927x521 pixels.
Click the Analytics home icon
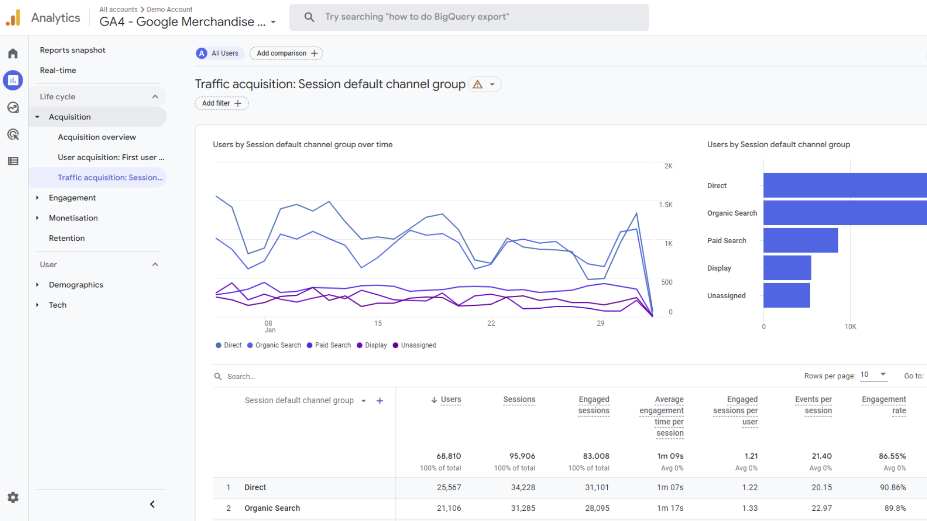click(x=14, y=54)
